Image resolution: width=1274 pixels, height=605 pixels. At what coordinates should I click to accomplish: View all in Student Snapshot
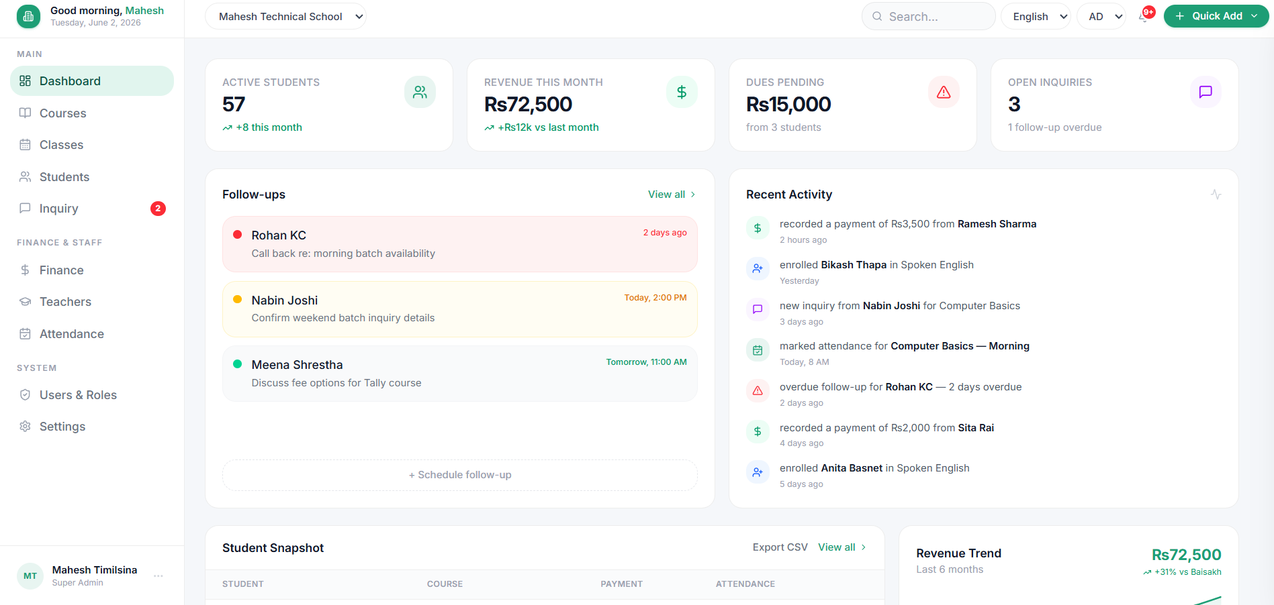[x=842, y=547]
